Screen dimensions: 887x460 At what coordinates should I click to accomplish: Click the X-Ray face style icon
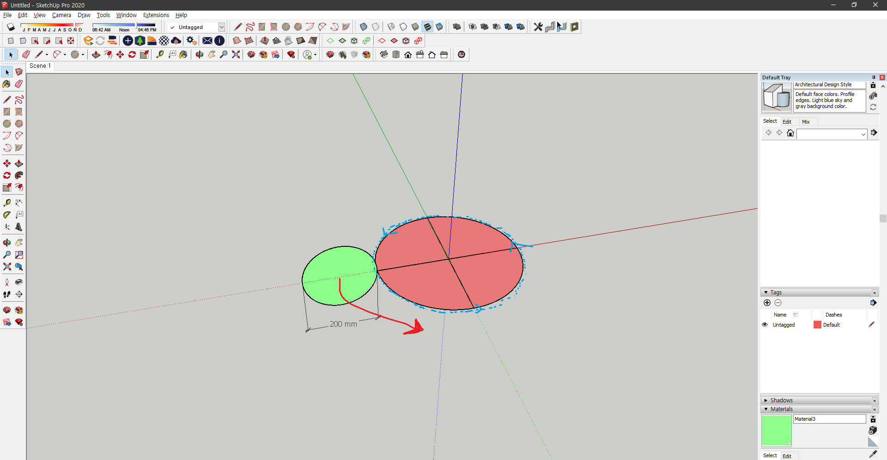(364, 27)
